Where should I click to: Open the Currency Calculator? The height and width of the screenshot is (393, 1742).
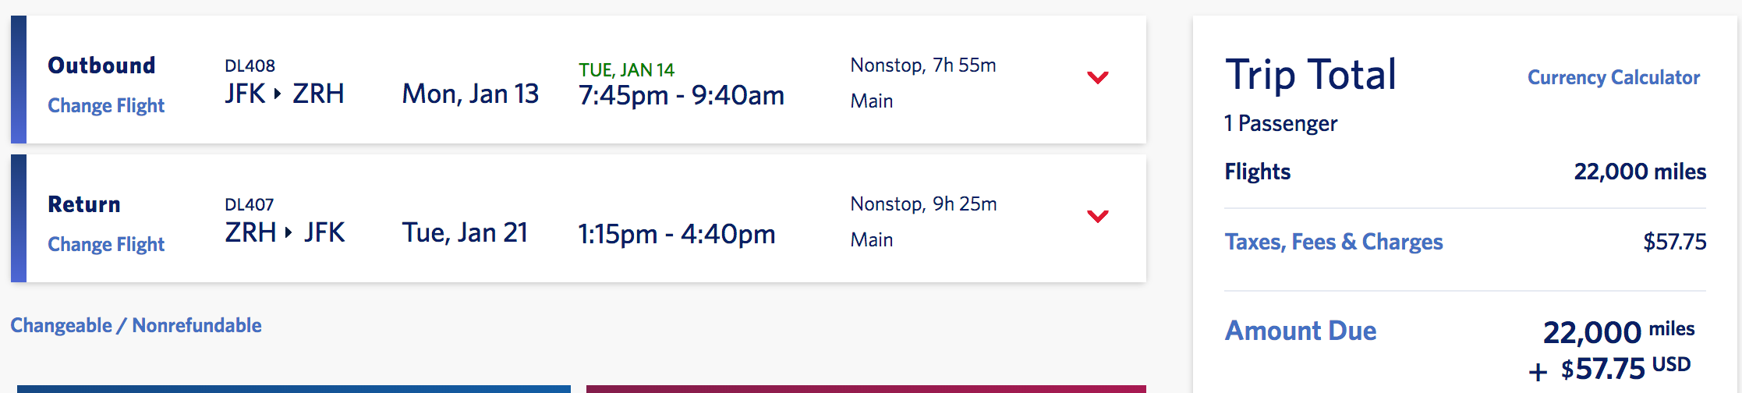click(1613, 77)
